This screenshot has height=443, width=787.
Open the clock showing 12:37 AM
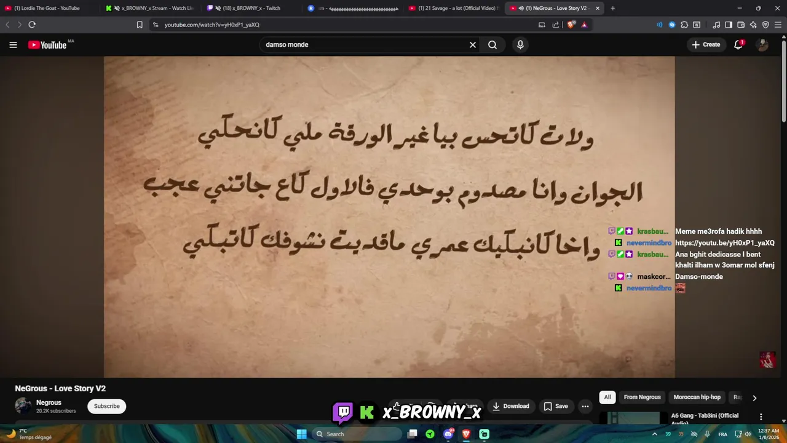[769, 434]
